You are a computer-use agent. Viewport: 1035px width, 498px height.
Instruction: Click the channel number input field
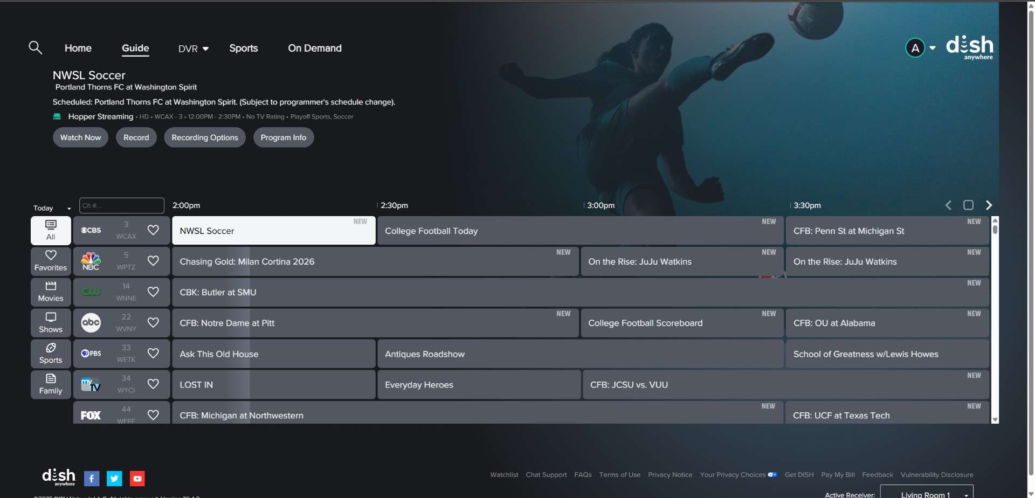pyautogui.click(x=121, y=205)
